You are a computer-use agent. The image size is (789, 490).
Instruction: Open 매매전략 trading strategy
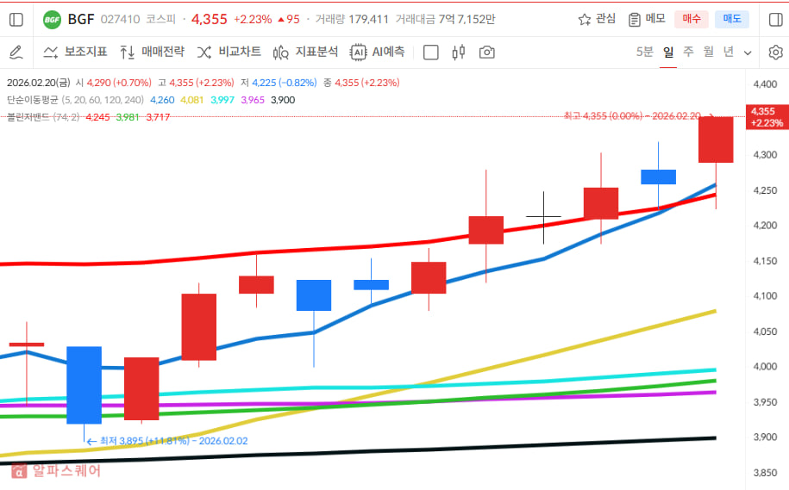pyautogui.click(x=152, y=53)
